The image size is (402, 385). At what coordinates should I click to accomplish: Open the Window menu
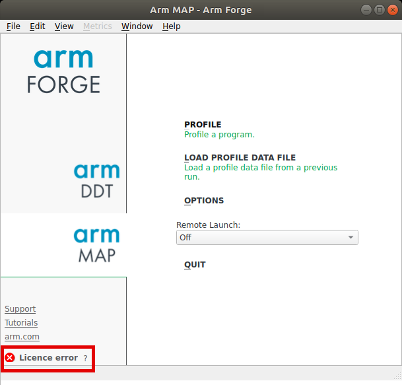(137, 26)
